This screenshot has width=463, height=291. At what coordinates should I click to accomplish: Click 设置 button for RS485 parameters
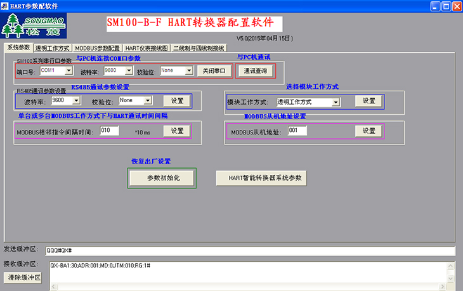click(x=177, y=101)
